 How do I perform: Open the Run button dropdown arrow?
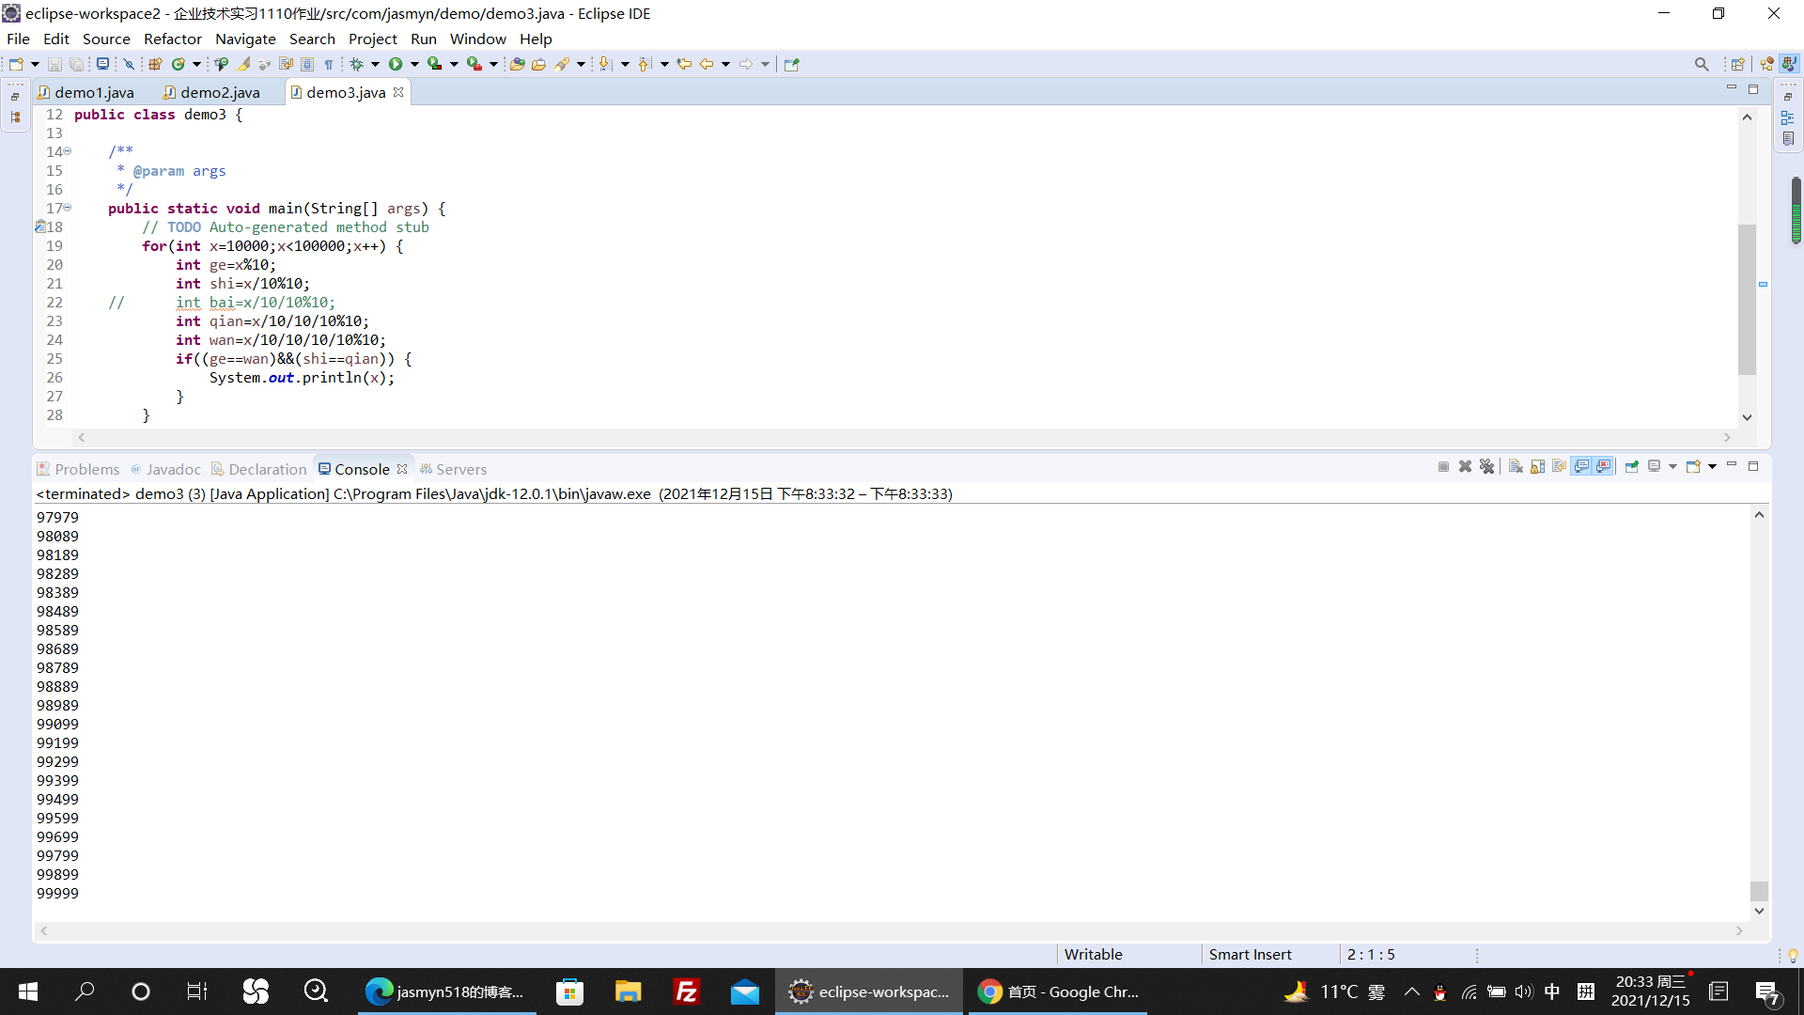414,64
